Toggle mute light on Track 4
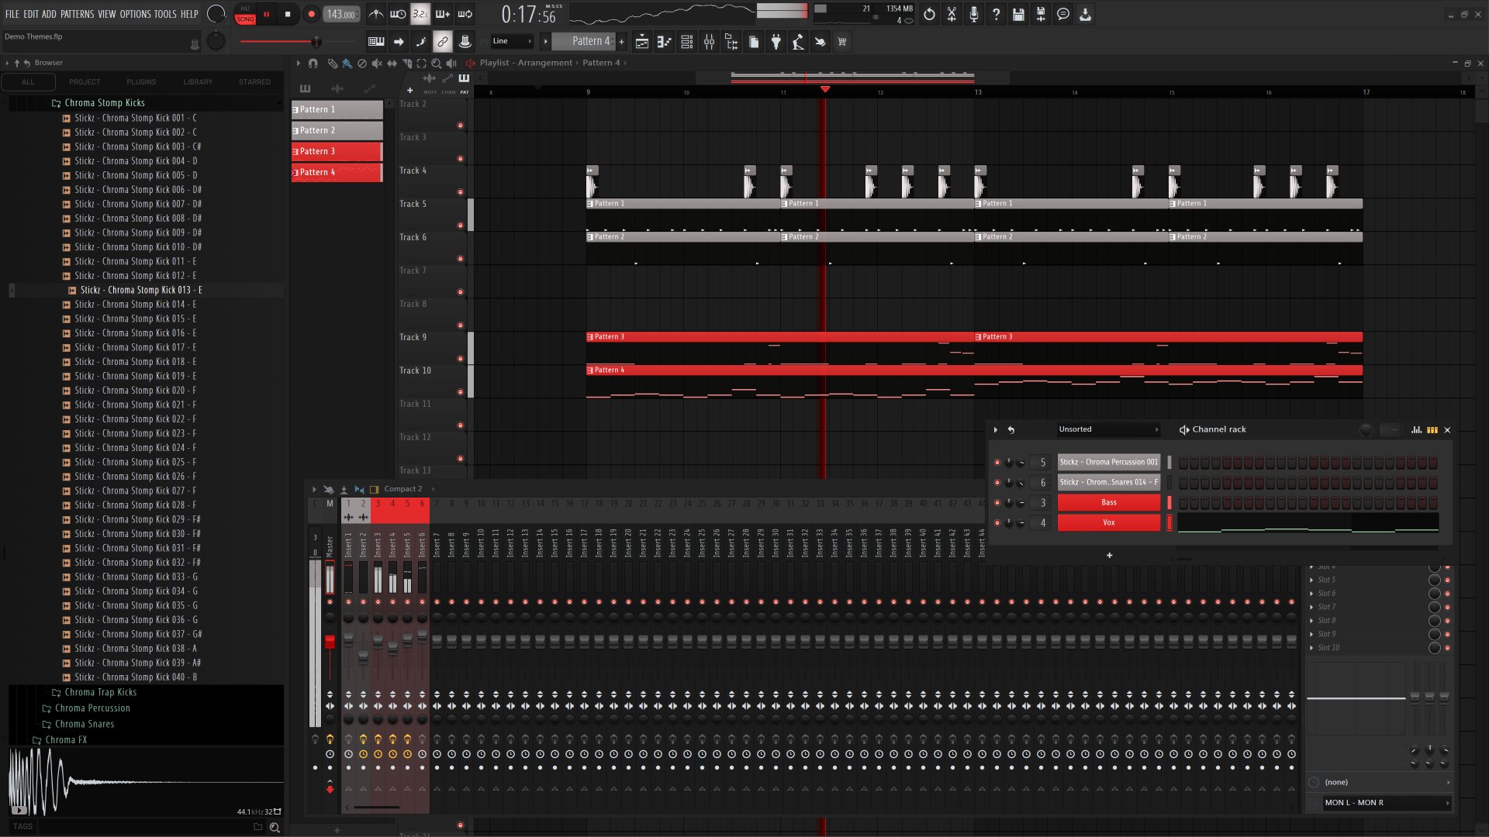 coord(460,192)
